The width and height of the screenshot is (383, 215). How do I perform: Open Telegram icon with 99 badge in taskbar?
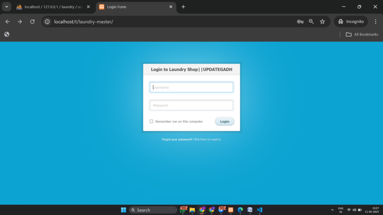click(221, 210)
